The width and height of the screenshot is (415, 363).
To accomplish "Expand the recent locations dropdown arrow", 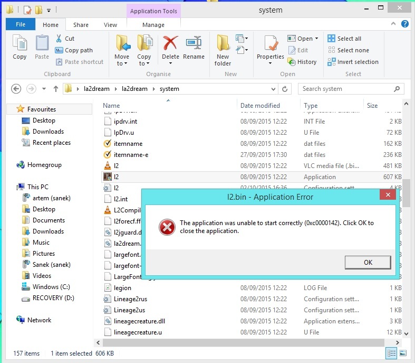I will 43,89.
